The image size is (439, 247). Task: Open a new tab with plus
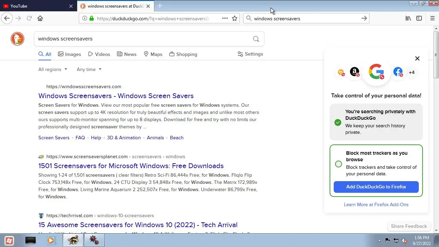(160, 6)
